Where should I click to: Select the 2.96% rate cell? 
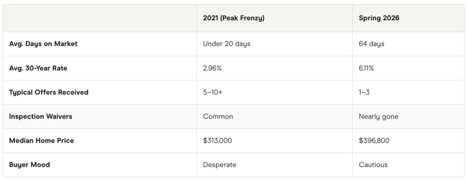pyautogui.click(x=212, y=68)
